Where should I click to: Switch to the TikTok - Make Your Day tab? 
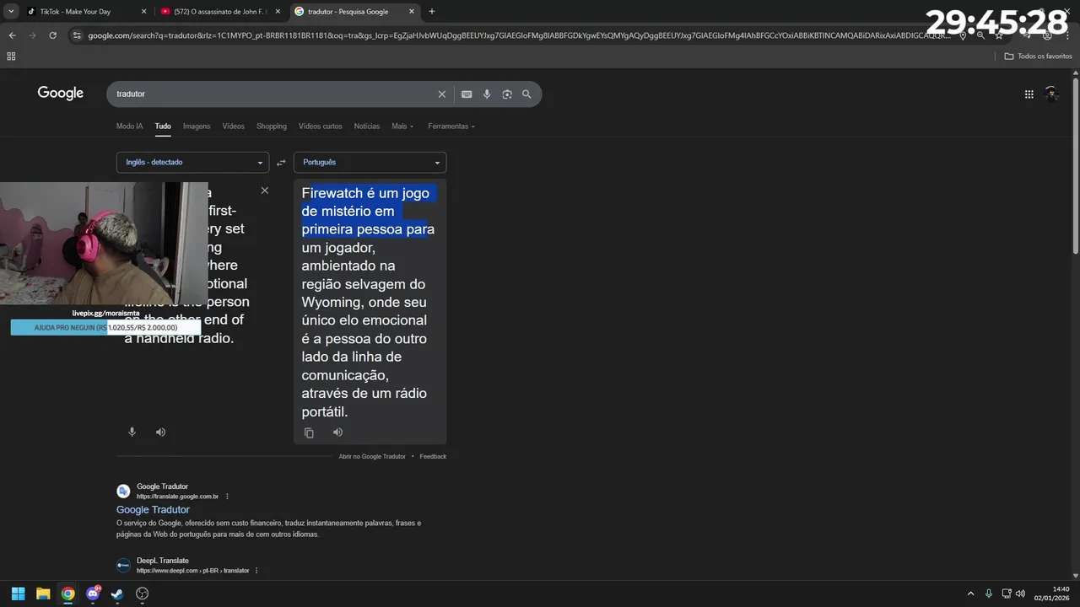tap(78, 12)
